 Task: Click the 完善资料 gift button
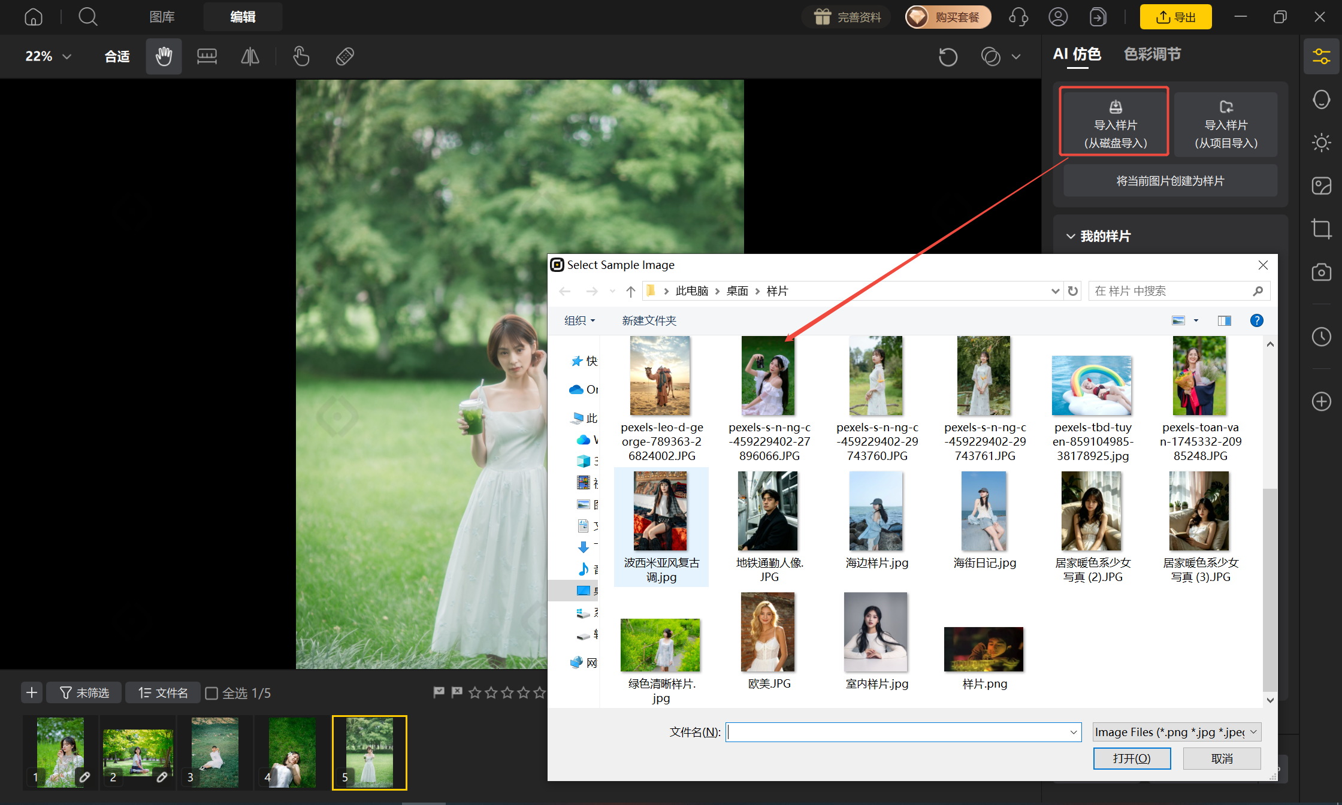point(847,17)
